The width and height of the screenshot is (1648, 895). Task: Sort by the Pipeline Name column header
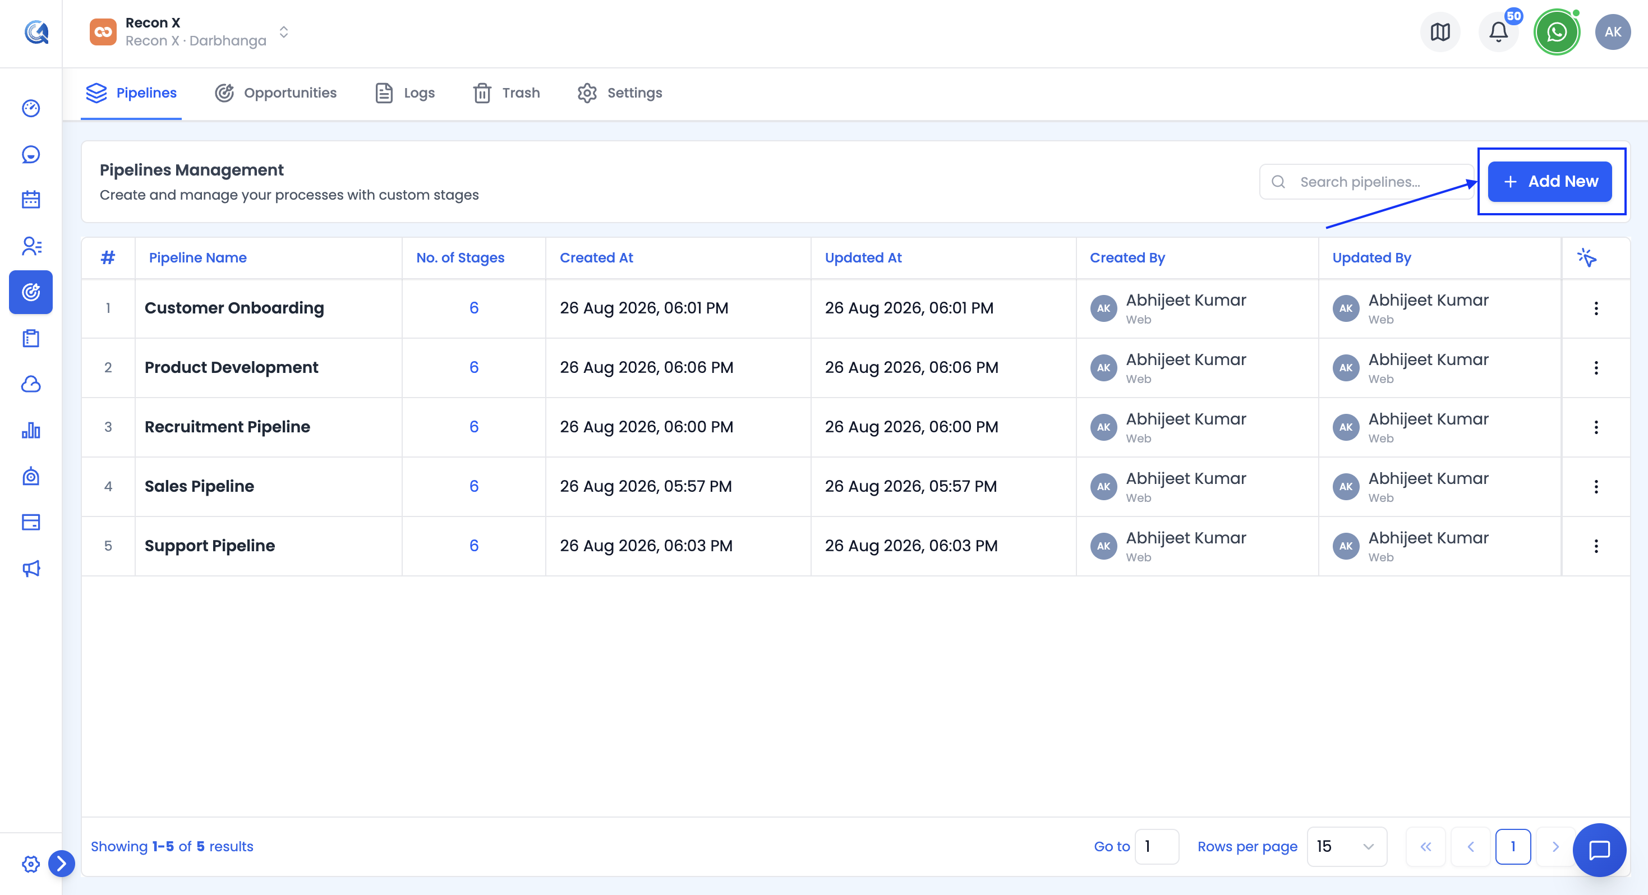(197, 258)
